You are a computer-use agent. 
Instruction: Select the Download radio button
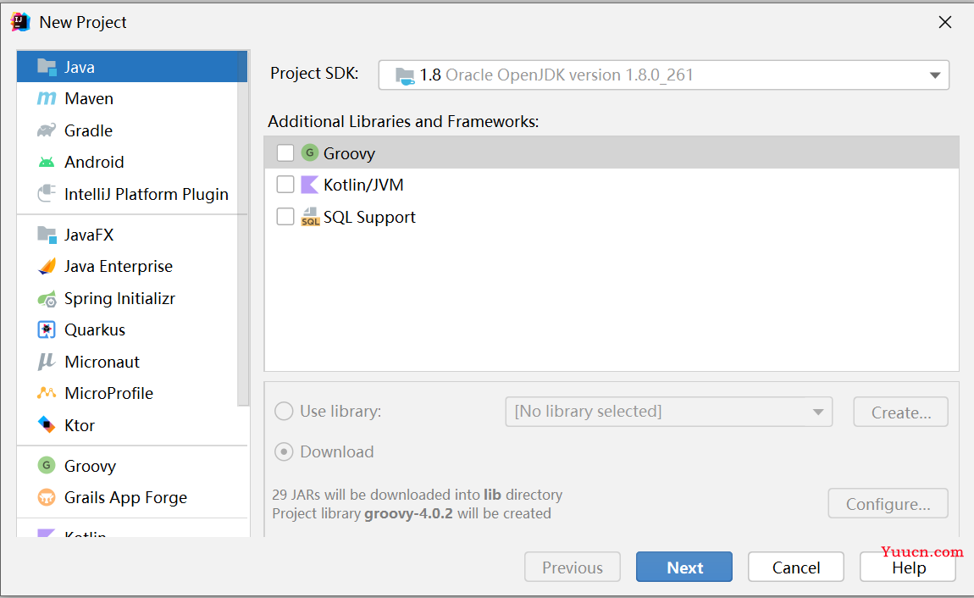pyautogui.click(x=284, y=451)
